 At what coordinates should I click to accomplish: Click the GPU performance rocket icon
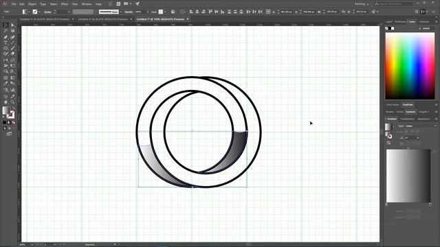tap(137, 4)
